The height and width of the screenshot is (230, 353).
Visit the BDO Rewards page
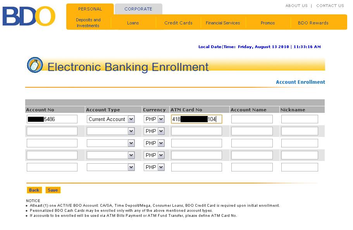click(313, 23)
